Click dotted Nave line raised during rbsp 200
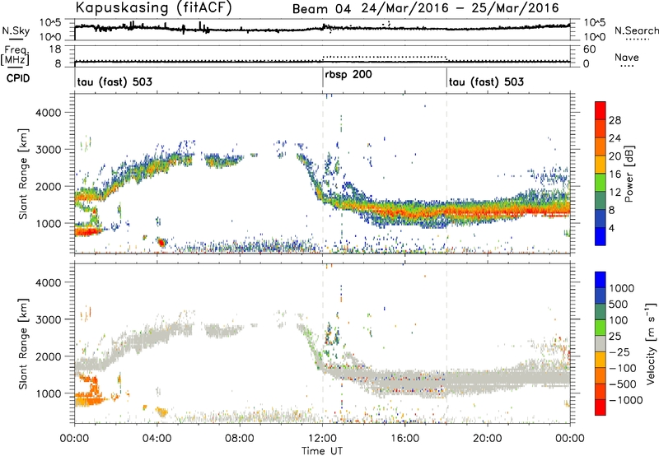 coord(385,56)
